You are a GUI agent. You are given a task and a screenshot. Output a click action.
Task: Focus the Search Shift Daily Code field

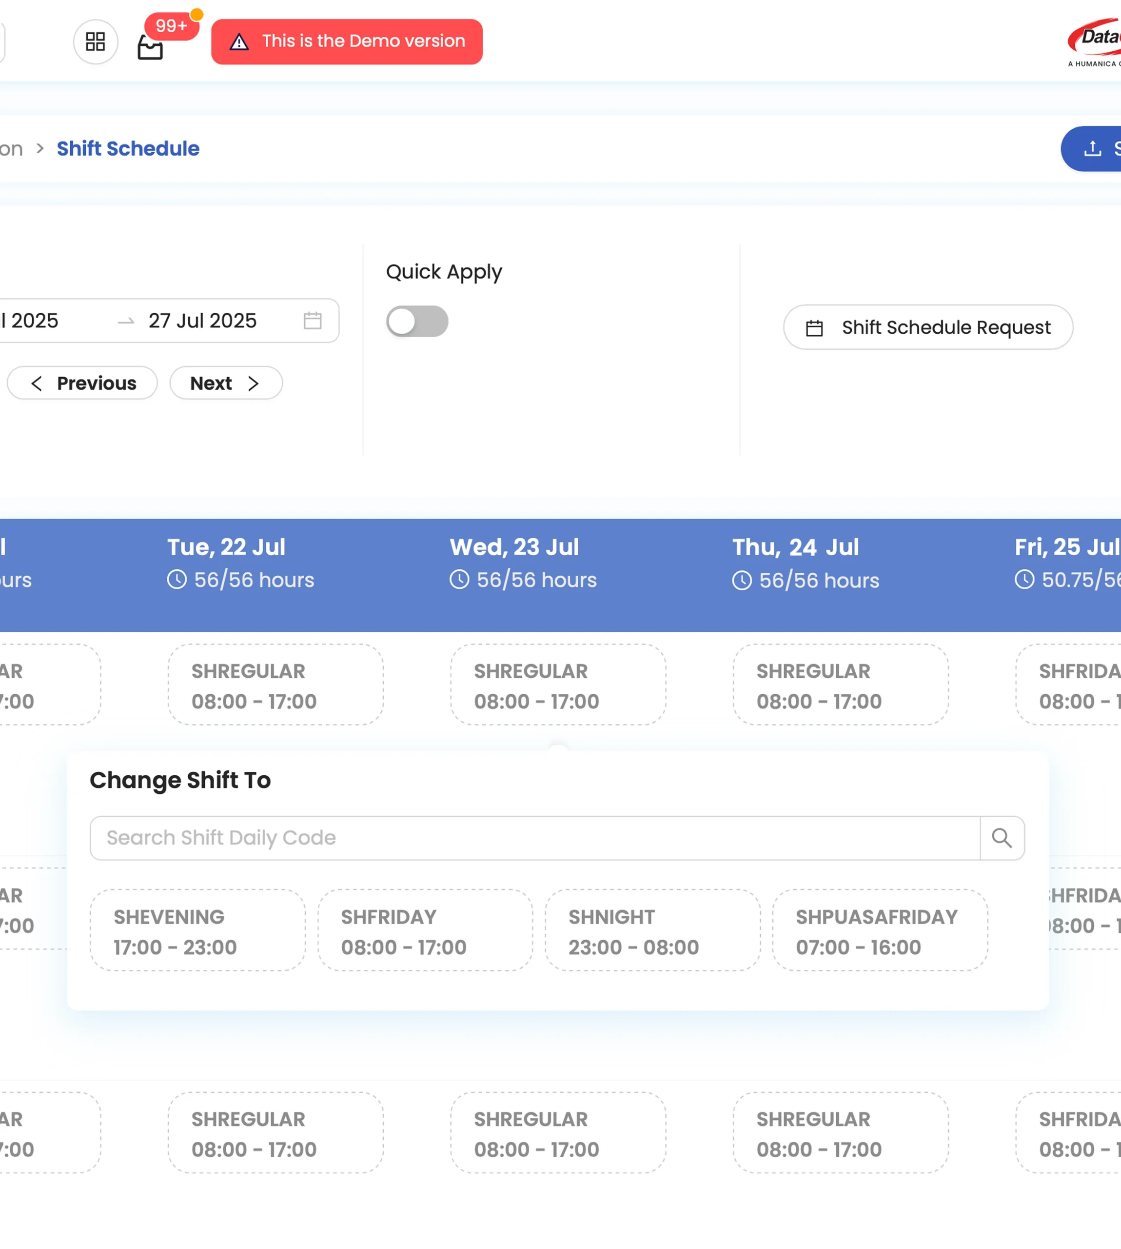coord(534,838)
